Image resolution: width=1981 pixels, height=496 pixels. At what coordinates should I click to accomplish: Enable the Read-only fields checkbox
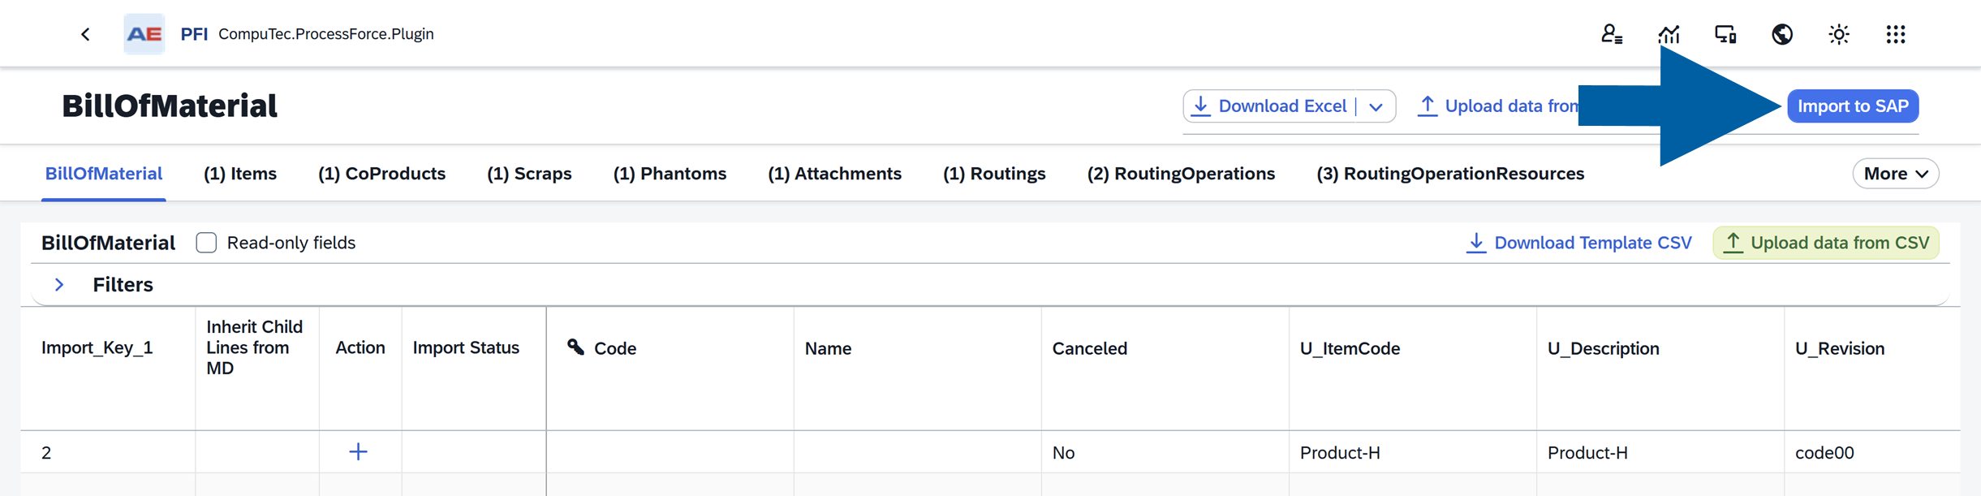(x=206, y=243)
